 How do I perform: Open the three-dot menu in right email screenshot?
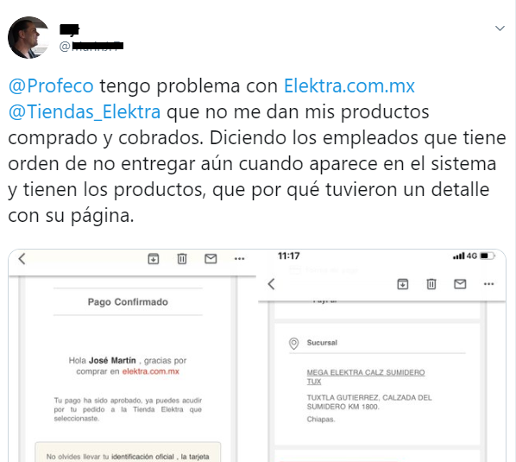tap(488, 284)
